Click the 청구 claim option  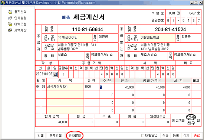pos(191,123)
